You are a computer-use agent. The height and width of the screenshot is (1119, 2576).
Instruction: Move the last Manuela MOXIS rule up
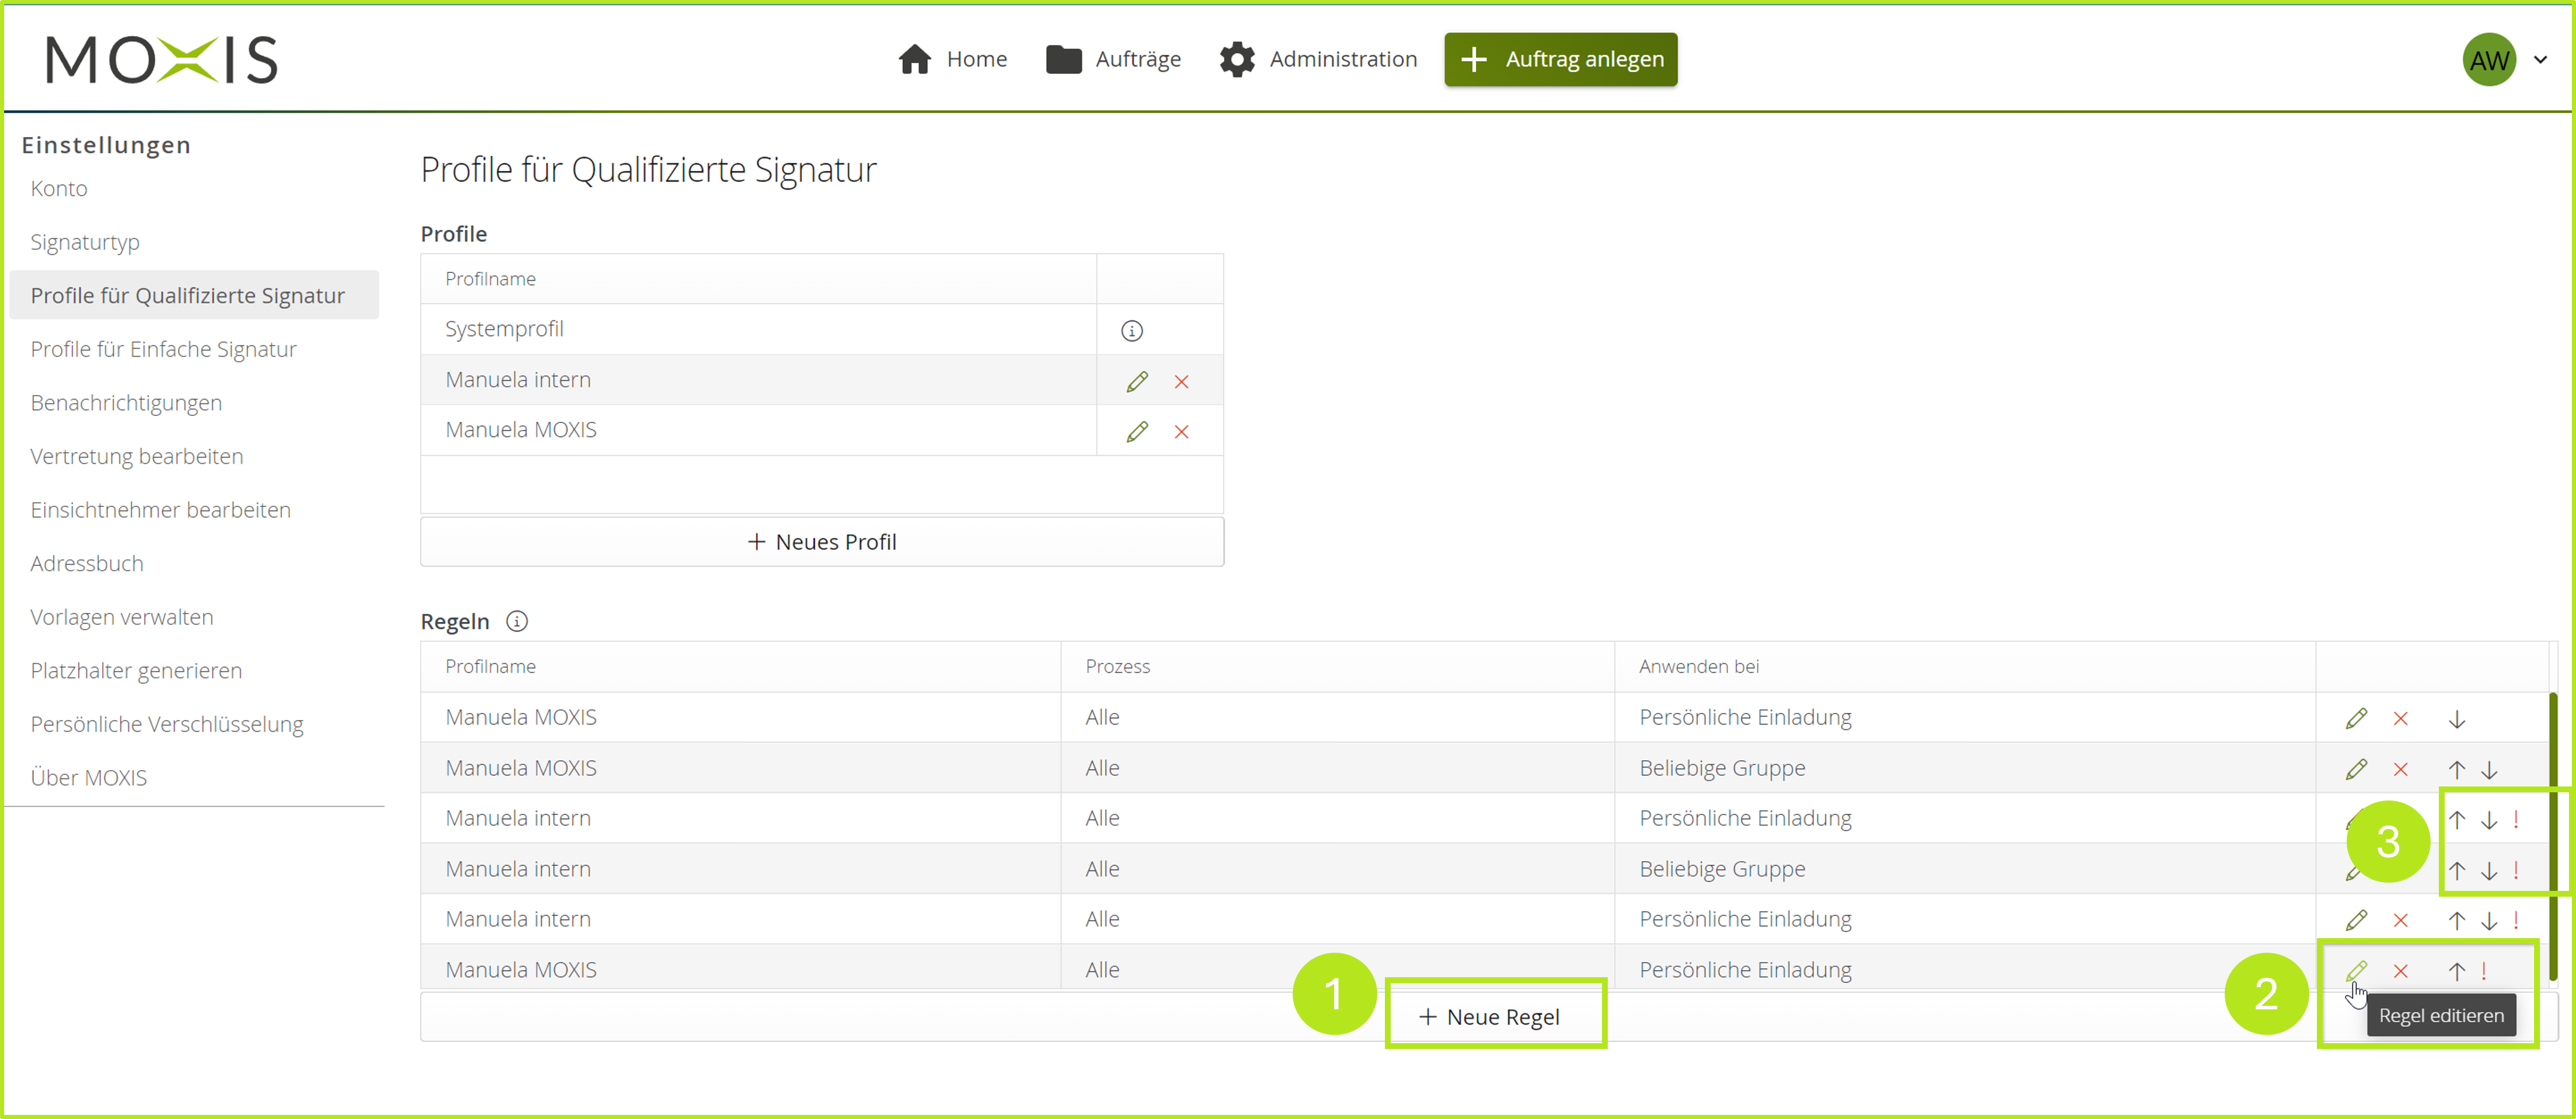tap(2456, 970)
